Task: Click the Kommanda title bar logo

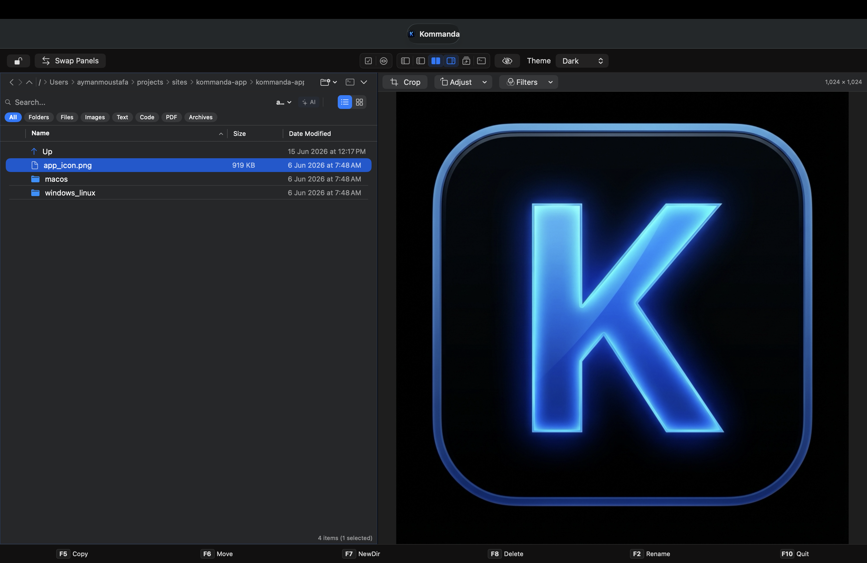Action: 411,34
